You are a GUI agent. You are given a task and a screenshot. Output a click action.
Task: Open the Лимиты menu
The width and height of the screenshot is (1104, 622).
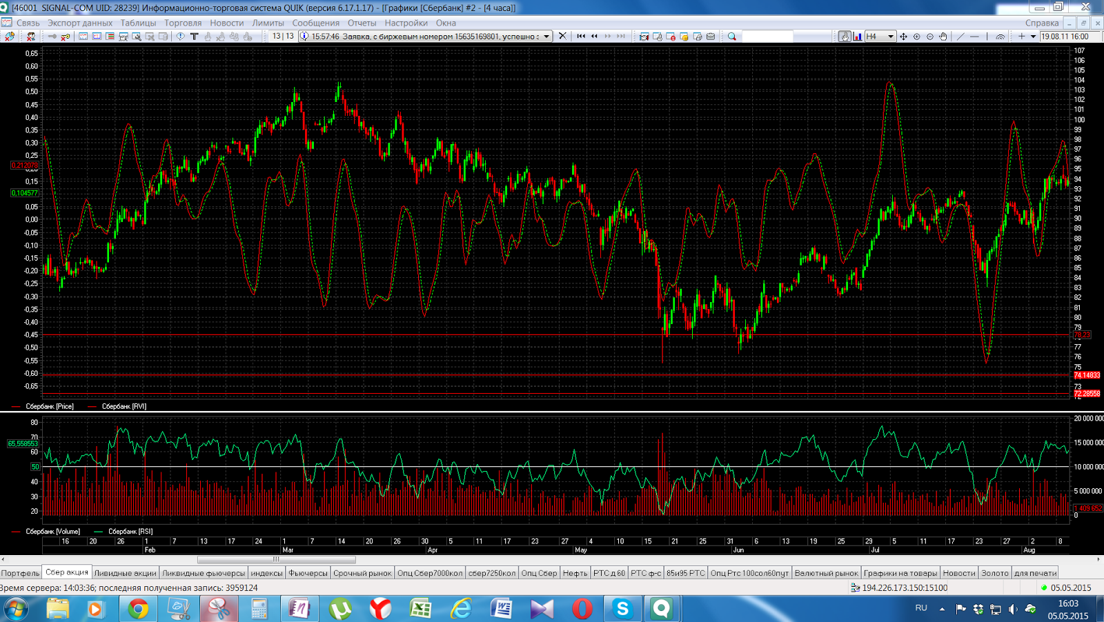[x=268, y=23]
